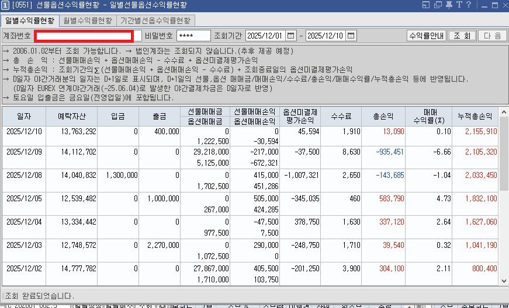Click total P&L value 583,790

click(392, 198)
